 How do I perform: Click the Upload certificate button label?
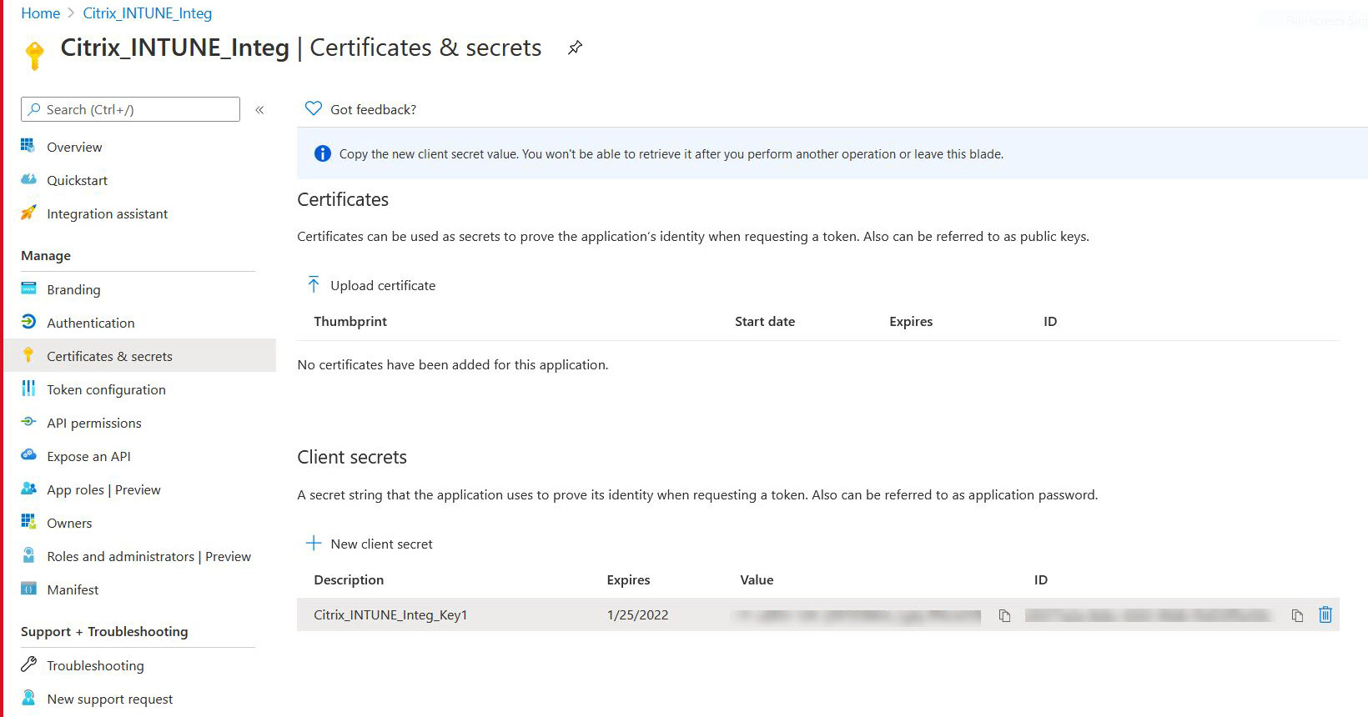(383, 285)
